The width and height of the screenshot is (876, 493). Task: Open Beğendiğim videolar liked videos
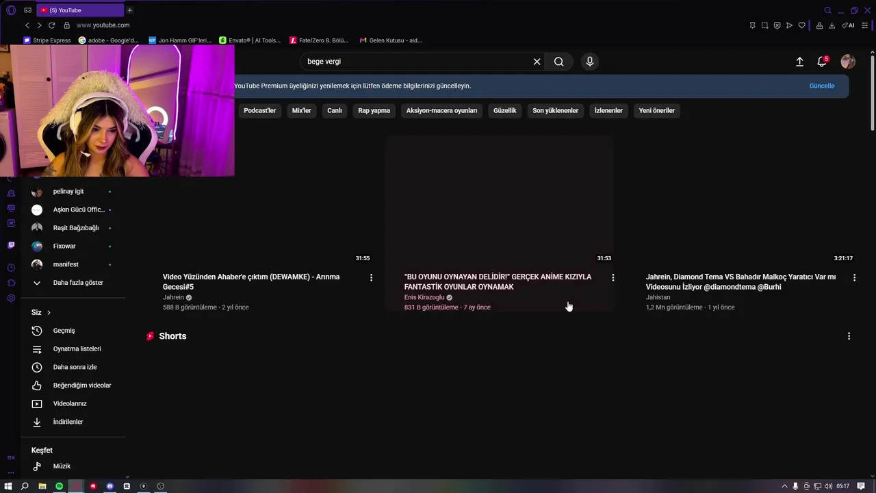73,385
